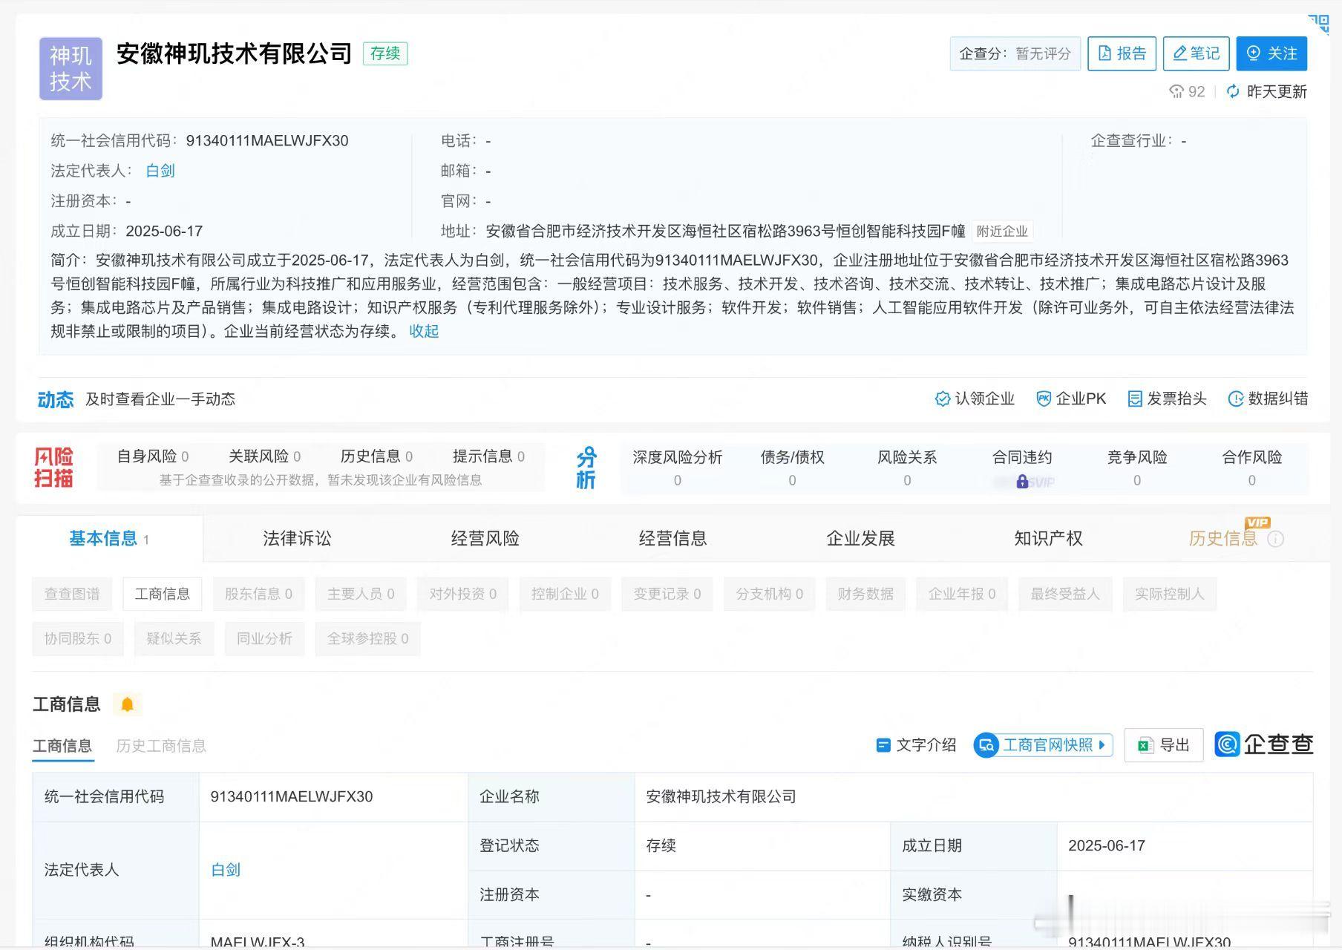
Task: Select 查查图谱 sub-section
Action: [72, 594]
